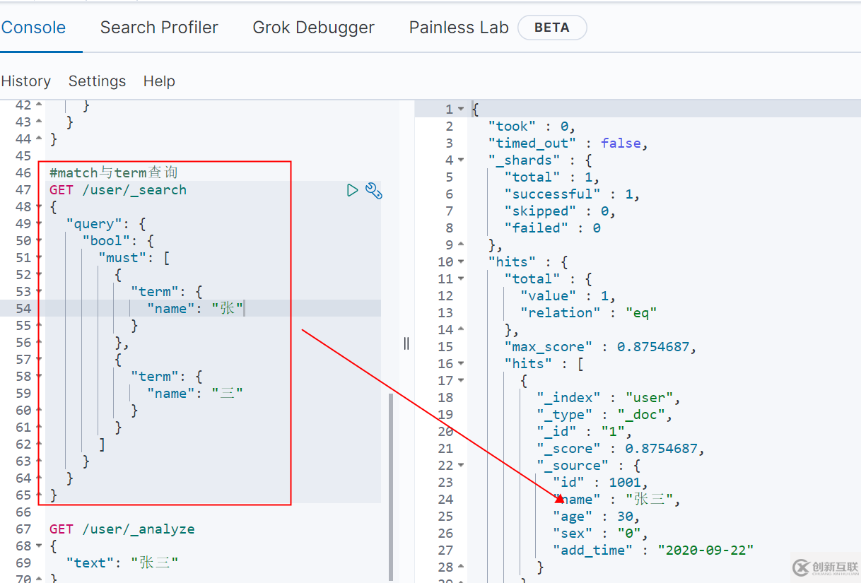Toggle fold marker on response line 14
Image resolution: width=861 pixels, height=583 pixels.
pyautogui.click(x=461, y=330)
